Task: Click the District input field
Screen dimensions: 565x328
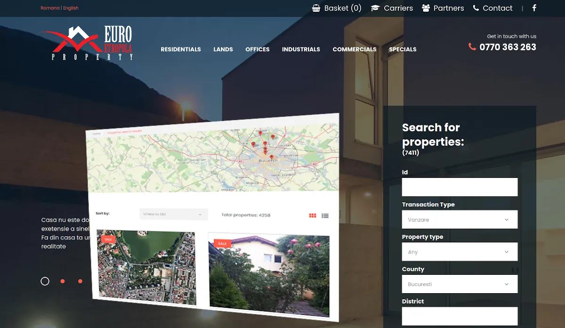Action: pos(460,316)
